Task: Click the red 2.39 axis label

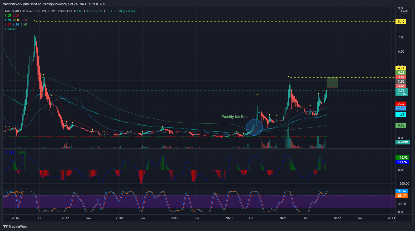Action: tap(401, 104)
